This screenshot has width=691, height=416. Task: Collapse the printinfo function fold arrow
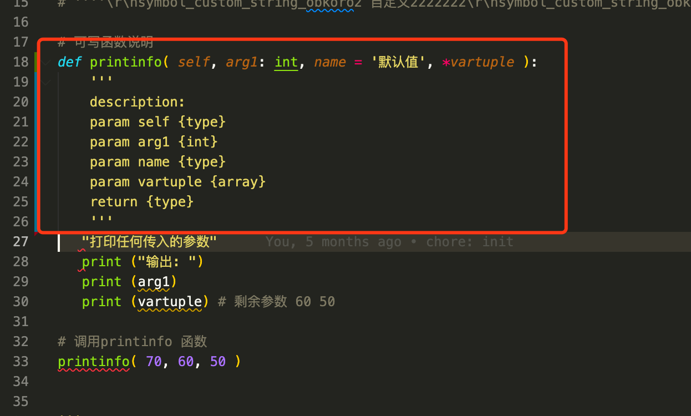[x=45, y=62]
